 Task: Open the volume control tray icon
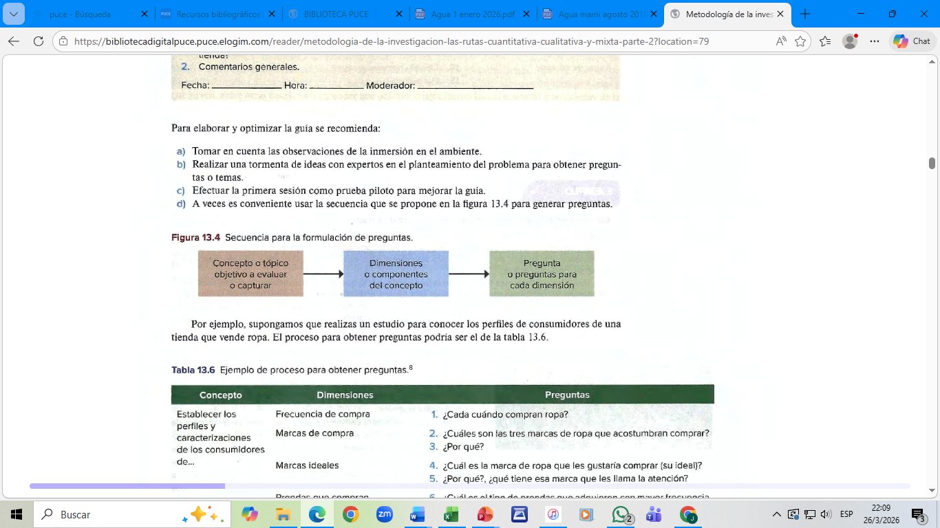(x=826, y=514)
